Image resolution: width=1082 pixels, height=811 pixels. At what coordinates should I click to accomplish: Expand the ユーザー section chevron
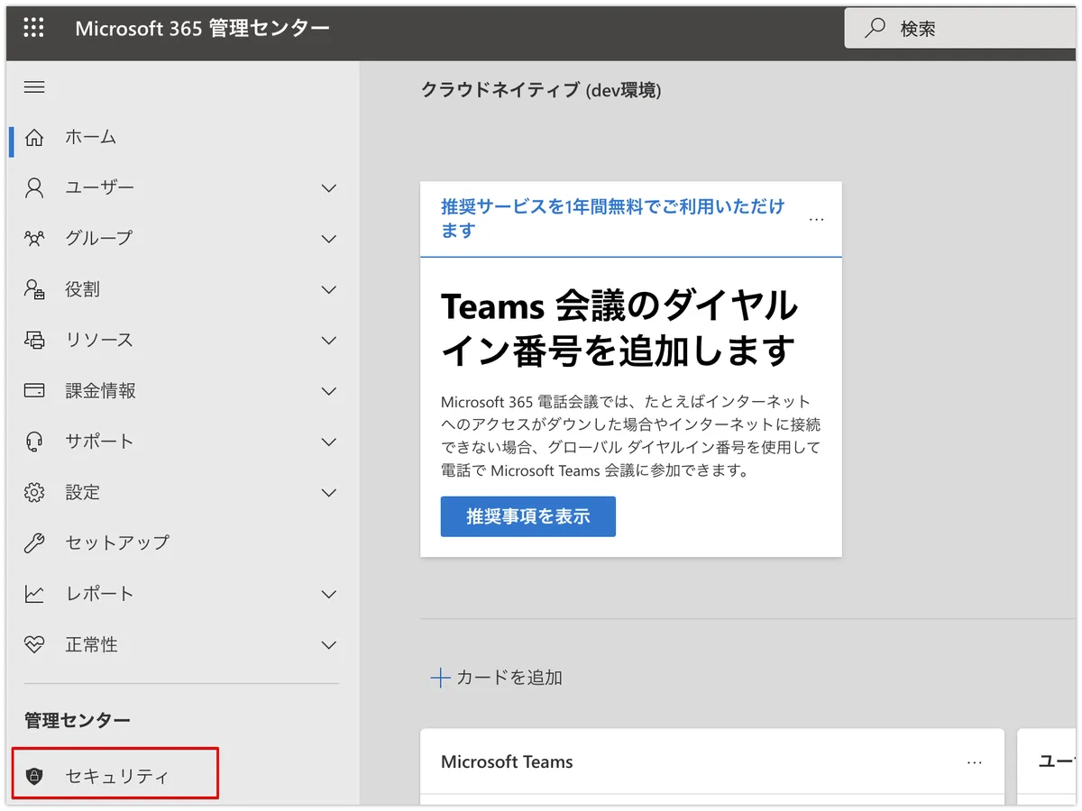pos(329,188)
